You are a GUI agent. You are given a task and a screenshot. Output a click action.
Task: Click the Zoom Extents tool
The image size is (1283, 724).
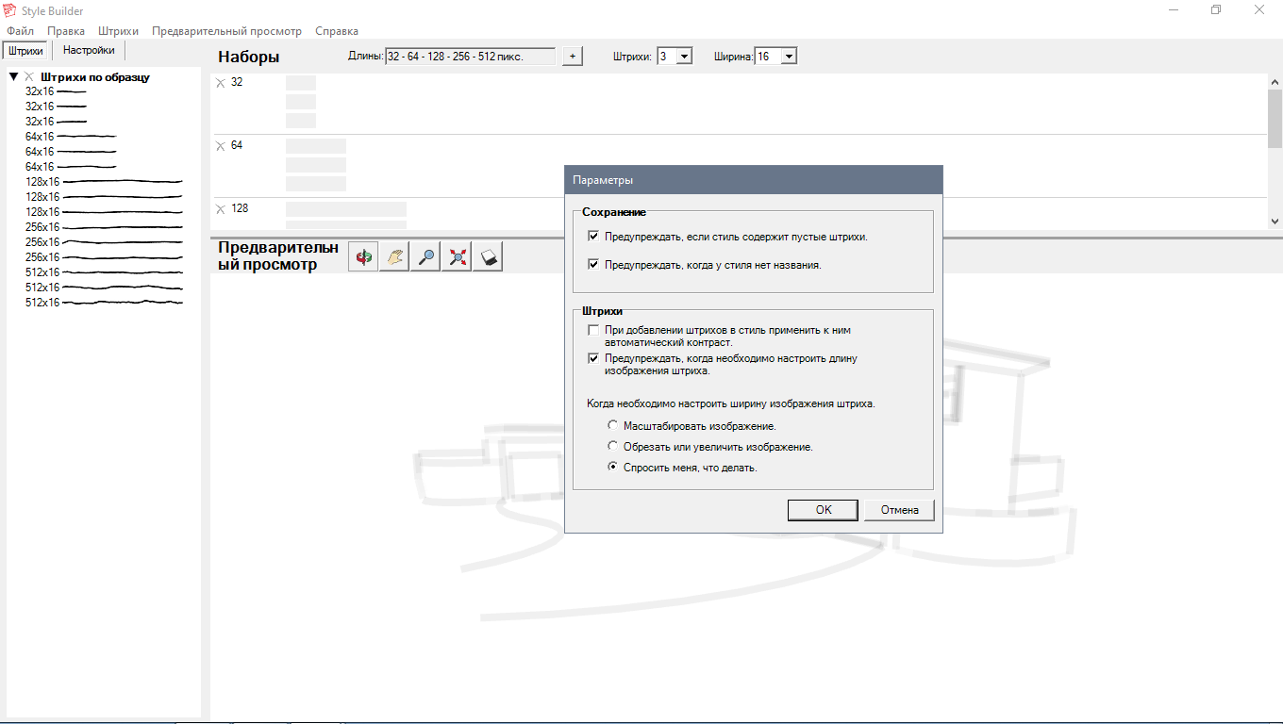458,256
